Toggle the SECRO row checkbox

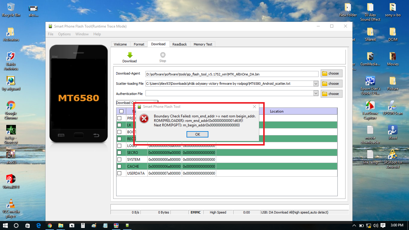[119, 153]
